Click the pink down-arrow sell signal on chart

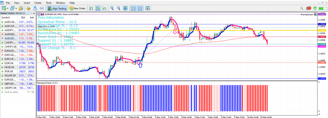175,31
